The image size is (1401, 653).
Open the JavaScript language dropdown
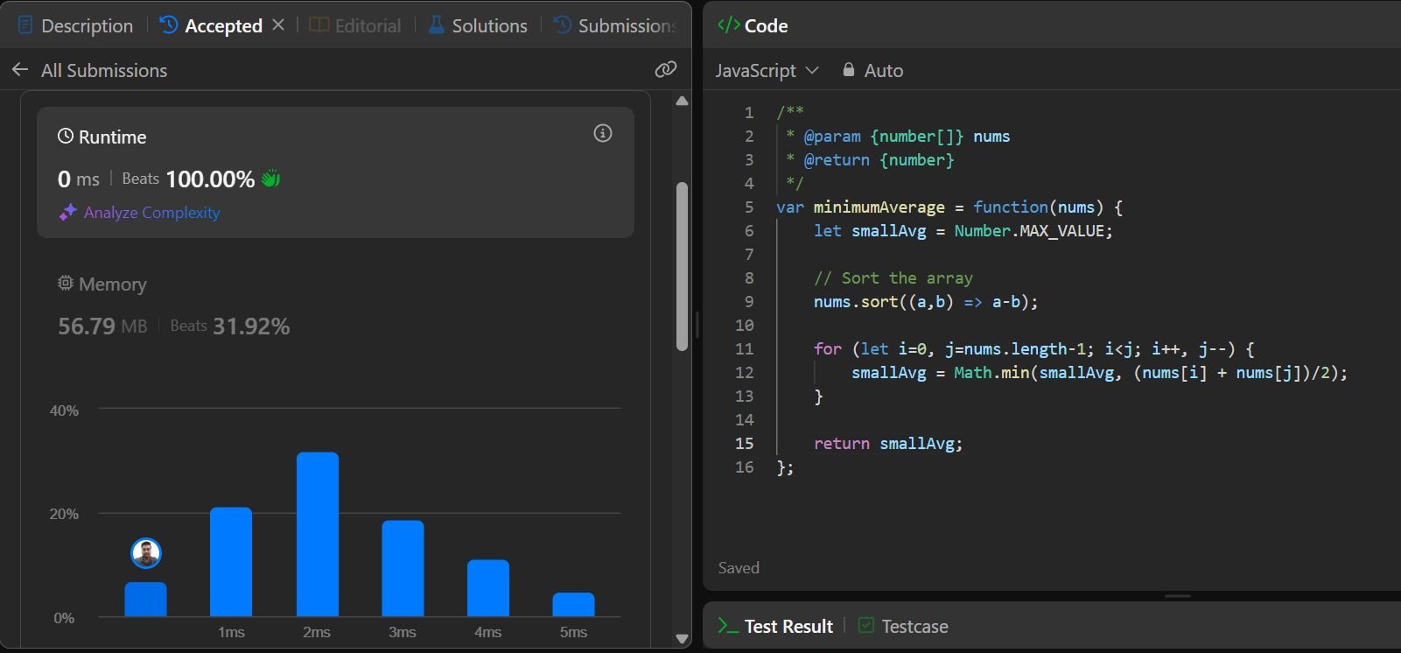(767, 70)
